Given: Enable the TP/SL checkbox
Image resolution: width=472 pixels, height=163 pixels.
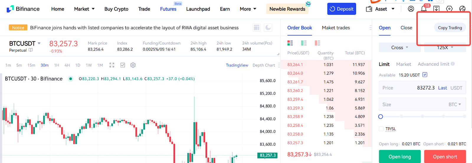Looking at the screenshot, I should [x=381, y=129].
